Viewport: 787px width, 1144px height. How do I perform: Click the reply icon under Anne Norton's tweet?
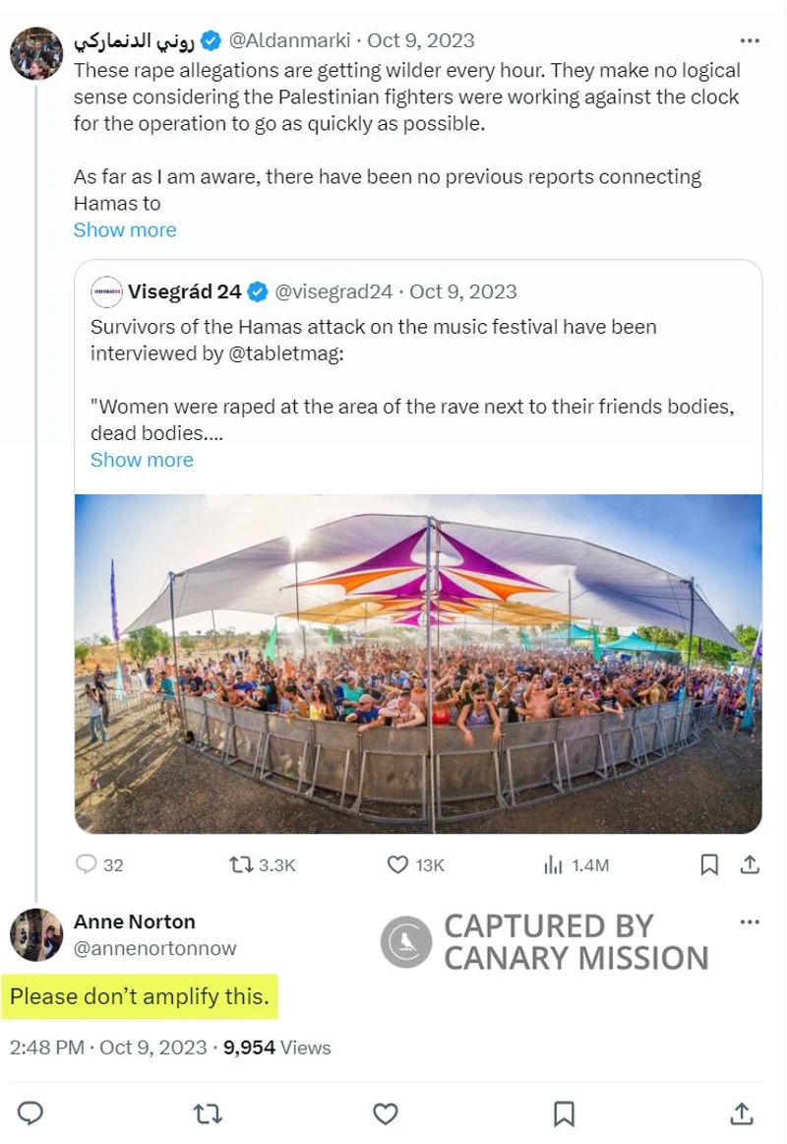tap(30, 1112)
